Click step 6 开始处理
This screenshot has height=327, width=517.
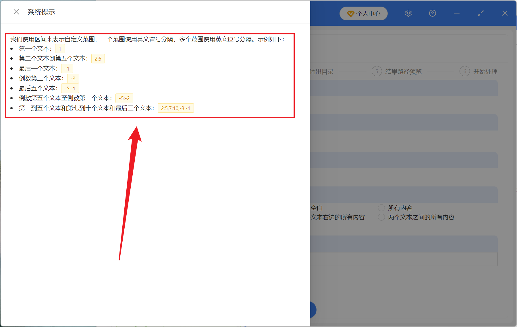click(x=485, y=71)
